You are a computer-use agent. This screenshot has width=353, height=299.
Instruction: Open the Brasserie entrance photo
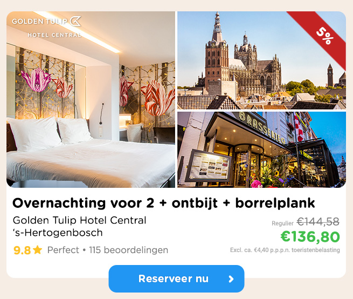tap(261, 149)
